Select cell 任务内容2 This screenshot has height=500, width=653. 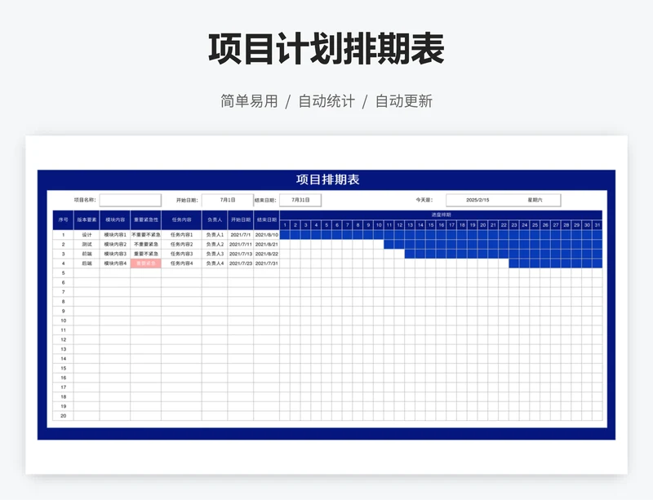pyautogui.click(x=181, y=245)
